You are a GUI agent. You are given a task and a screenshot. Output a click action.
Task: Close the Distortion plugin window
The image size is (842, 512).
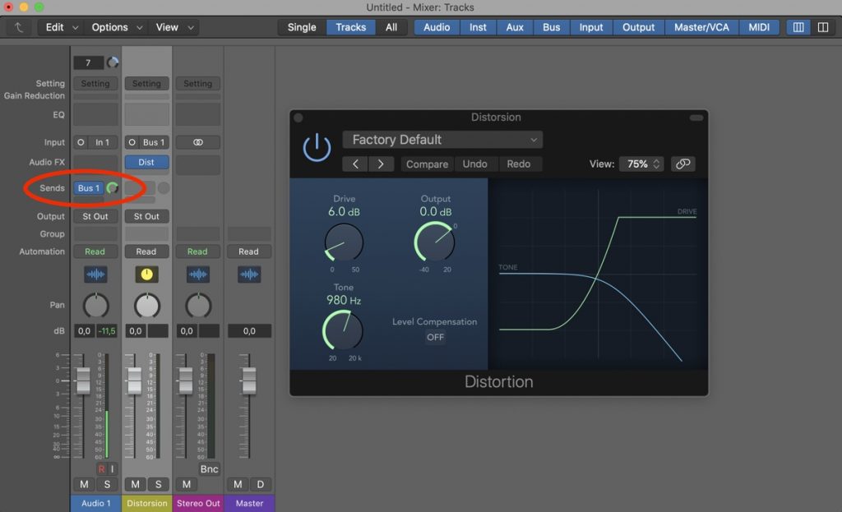[x=298, y=118]
